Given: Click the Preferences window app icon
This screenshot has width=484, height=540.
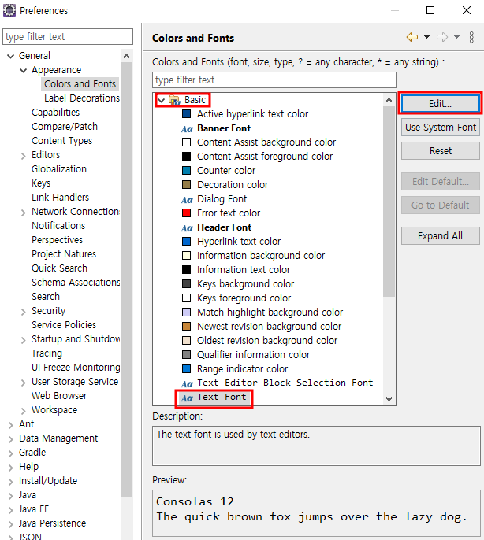Looking at the screenshot, I should point(9,10).
